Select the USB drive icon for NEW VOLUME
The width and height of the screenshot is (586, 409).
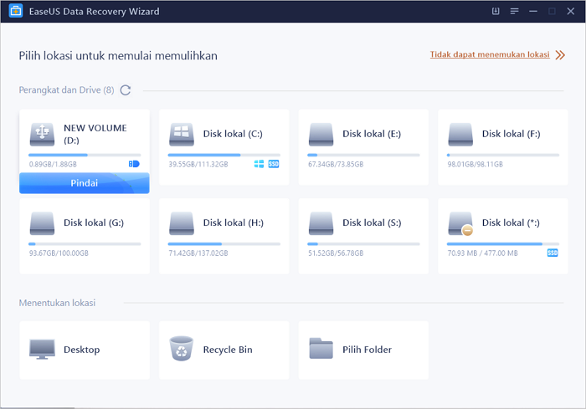[42, 135]
